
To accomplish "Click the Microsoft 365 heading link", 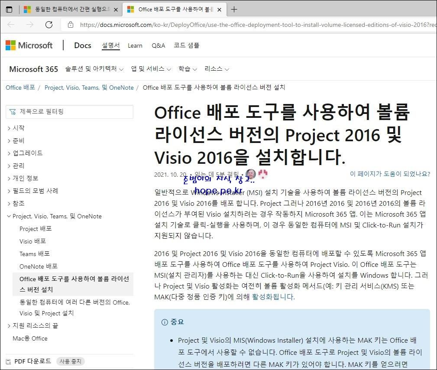I will [34, 69].
